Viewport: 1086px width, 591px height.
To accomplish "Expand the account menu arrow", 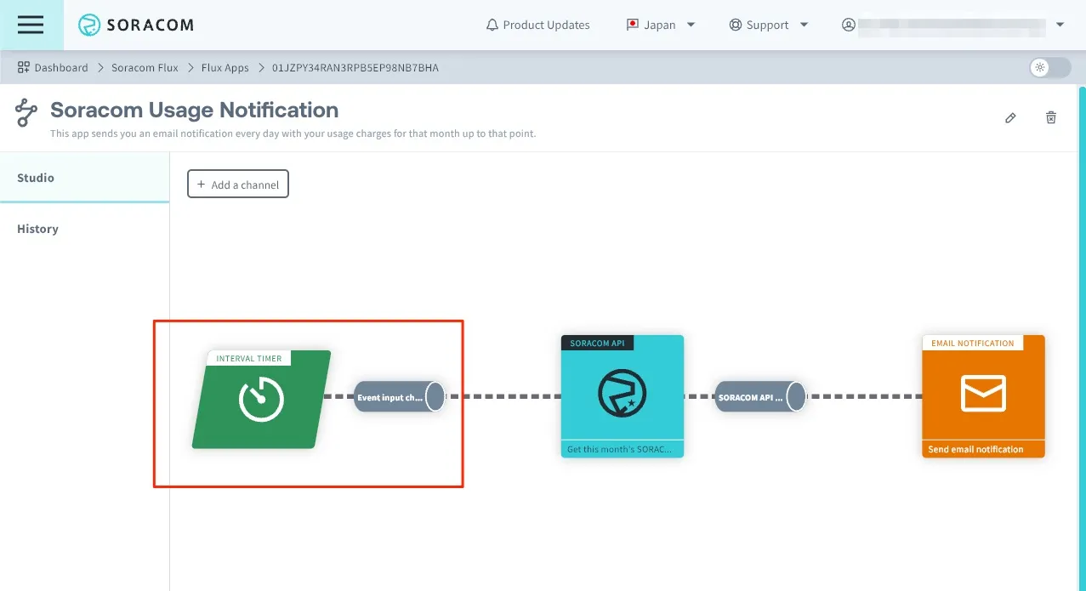I will pos(1060,25).
